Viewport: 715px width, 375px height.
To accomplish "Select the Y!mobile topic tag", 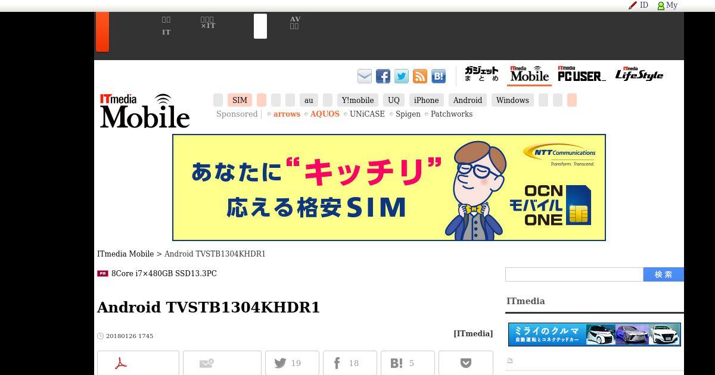I will pyautogui.click(x=357, y=100).
